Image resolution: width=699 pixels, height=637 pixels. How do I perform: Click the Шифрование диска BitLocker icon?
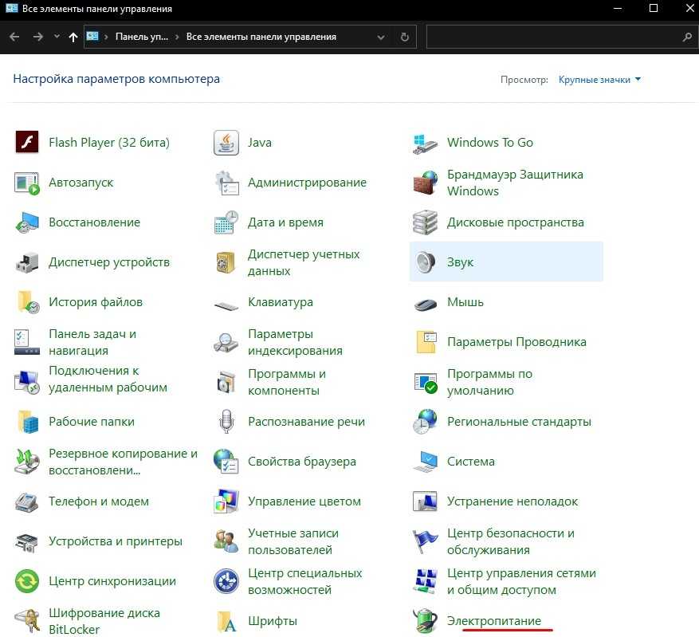click(x=27, y=620)
